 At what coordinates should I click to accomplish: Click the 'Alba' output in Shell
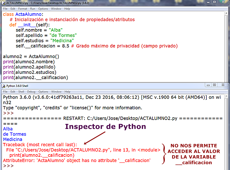click(8, 129)
